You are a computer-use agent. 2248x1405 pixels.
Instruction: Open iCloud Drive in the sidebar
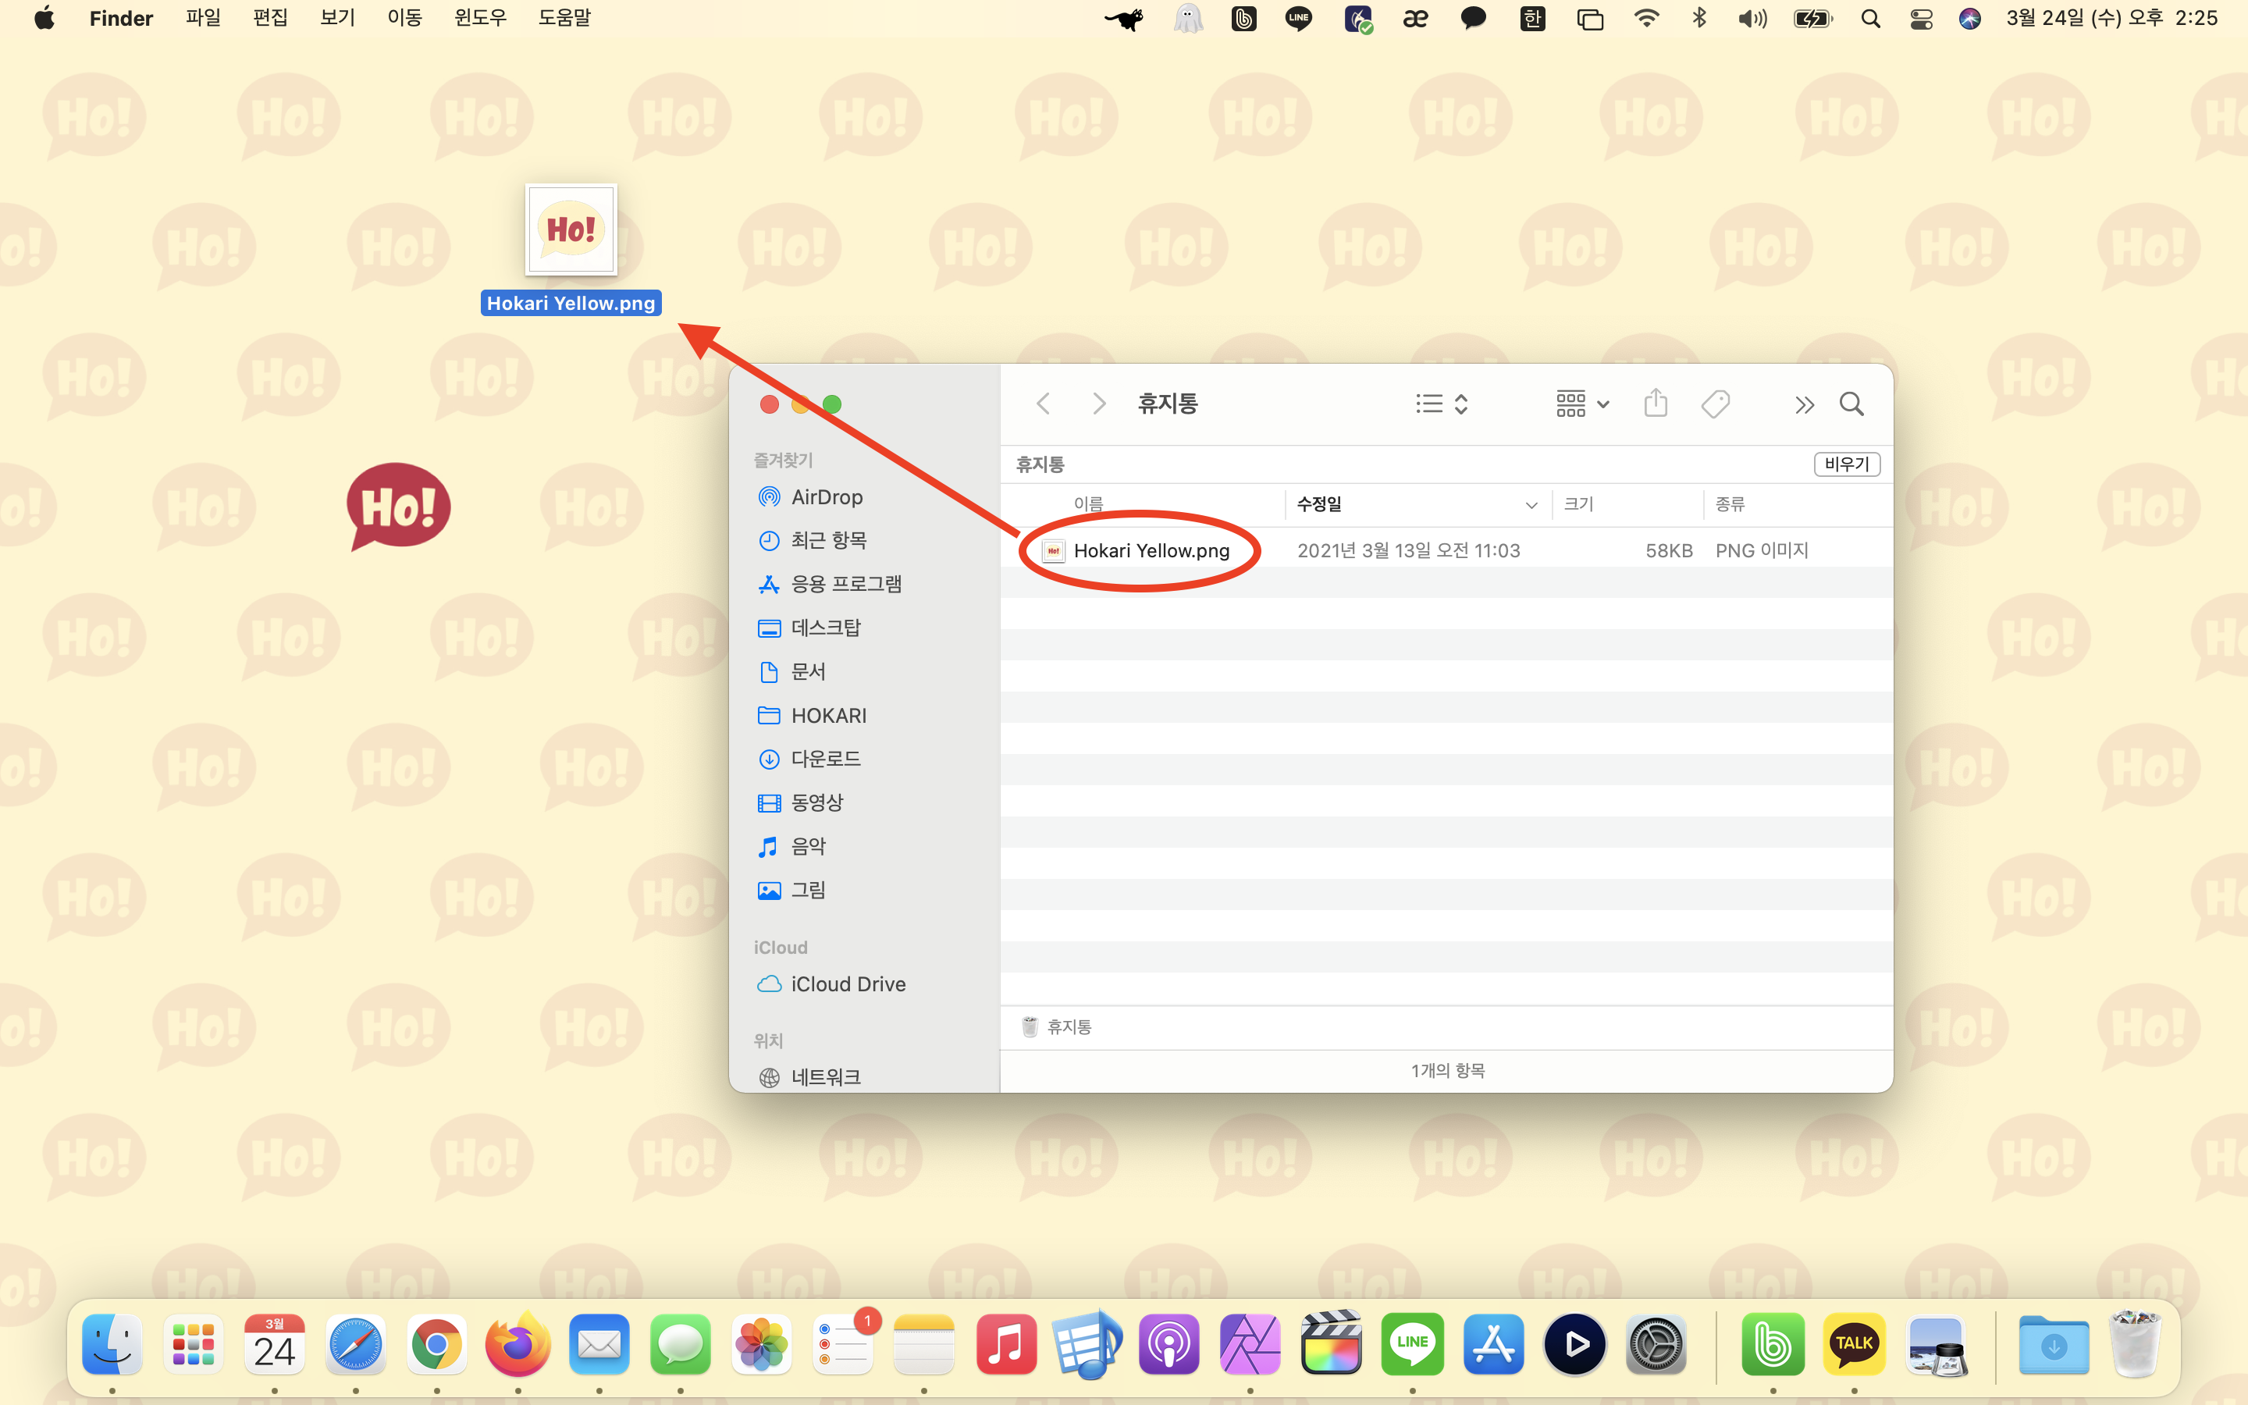(x=847, y=984)
